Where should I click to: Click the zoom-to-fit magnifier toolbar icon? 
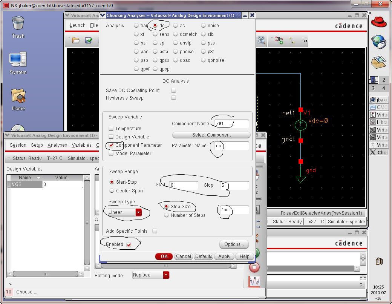[261, 40]
